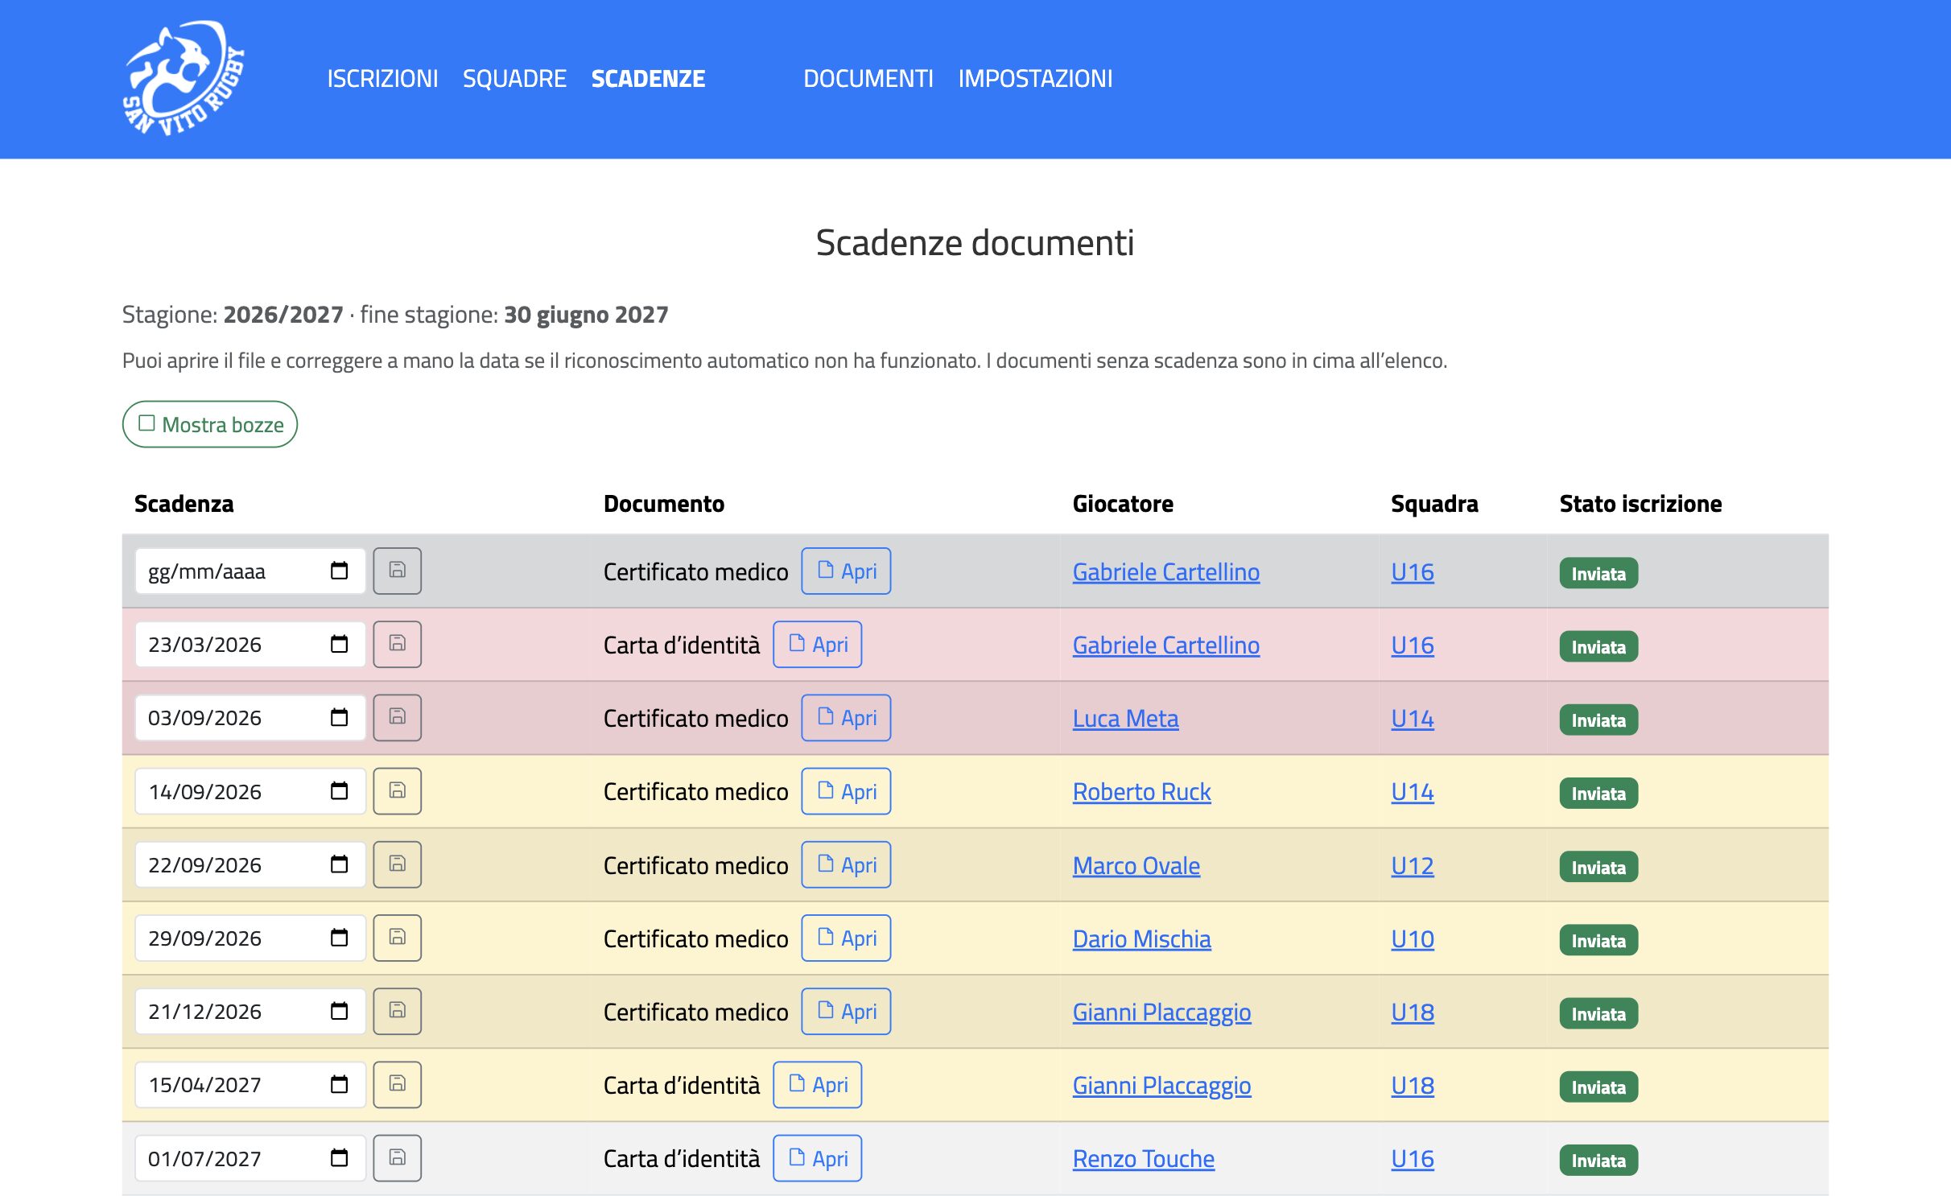Screen dimensions: 1951x1196
Task: Open calendar picker in empty gg/mm/aaaa field
Action: tap(340, 571)
